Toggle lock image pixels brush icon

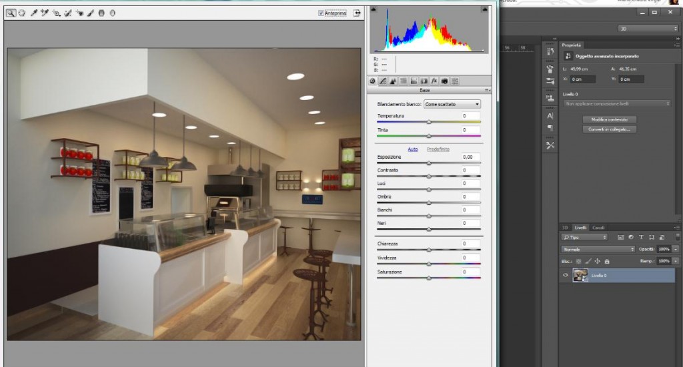tap(588, 261)
